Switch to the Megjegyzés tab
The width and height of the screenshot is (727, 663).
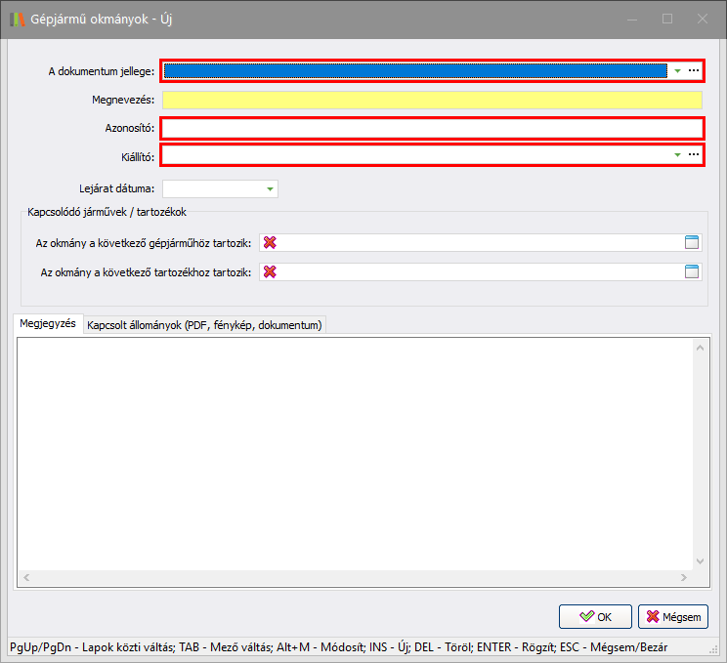point(48,324)
